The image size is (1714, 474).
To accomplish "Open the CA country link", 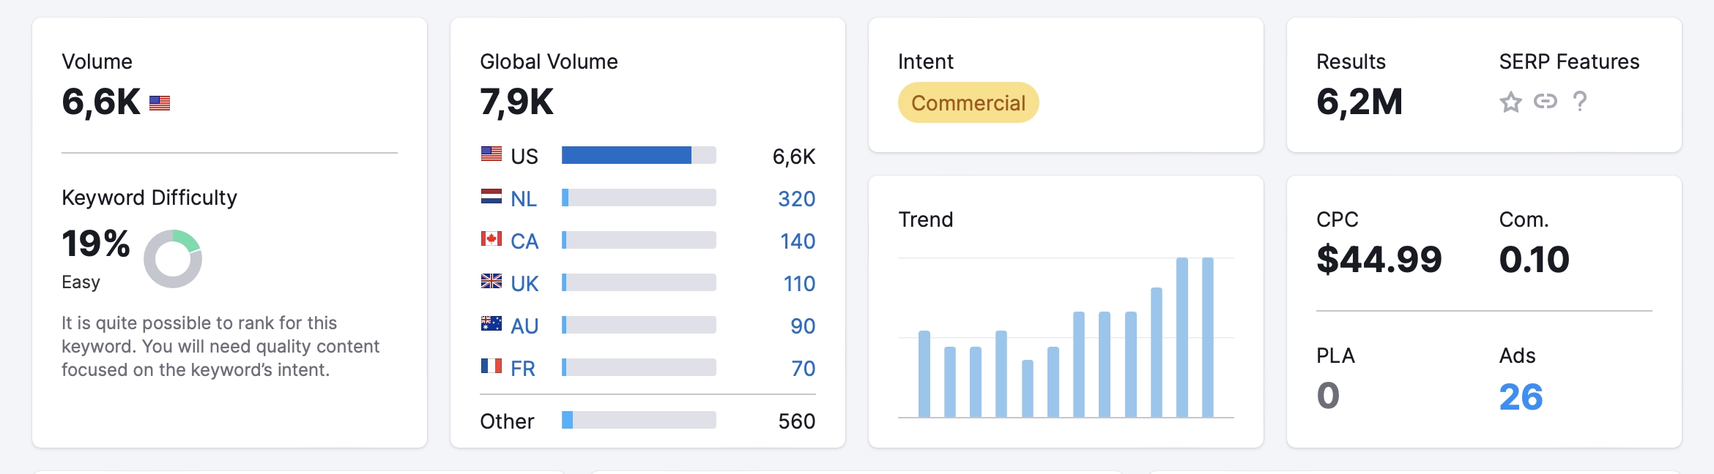I will [x=524, y=241].
